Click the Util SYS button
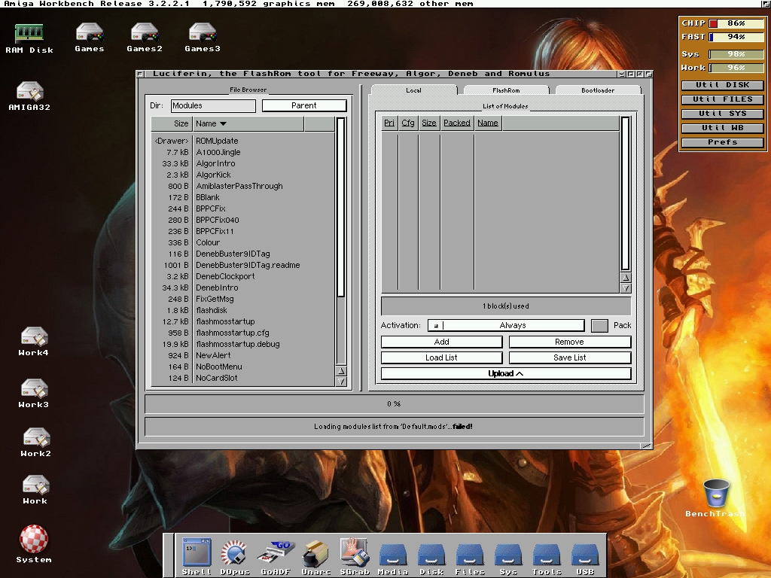 [722, 114]
